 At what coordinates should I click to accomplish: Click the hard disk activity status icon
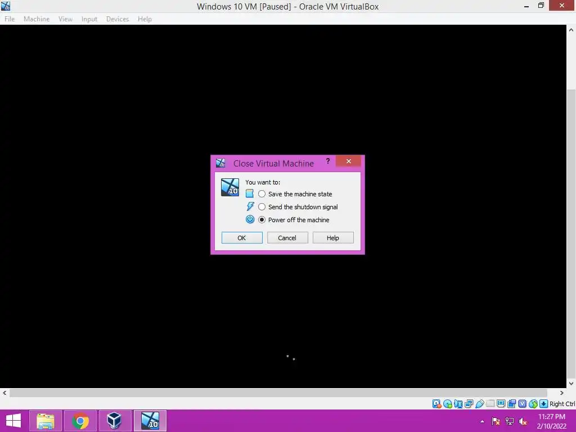(x=436, y=404)
